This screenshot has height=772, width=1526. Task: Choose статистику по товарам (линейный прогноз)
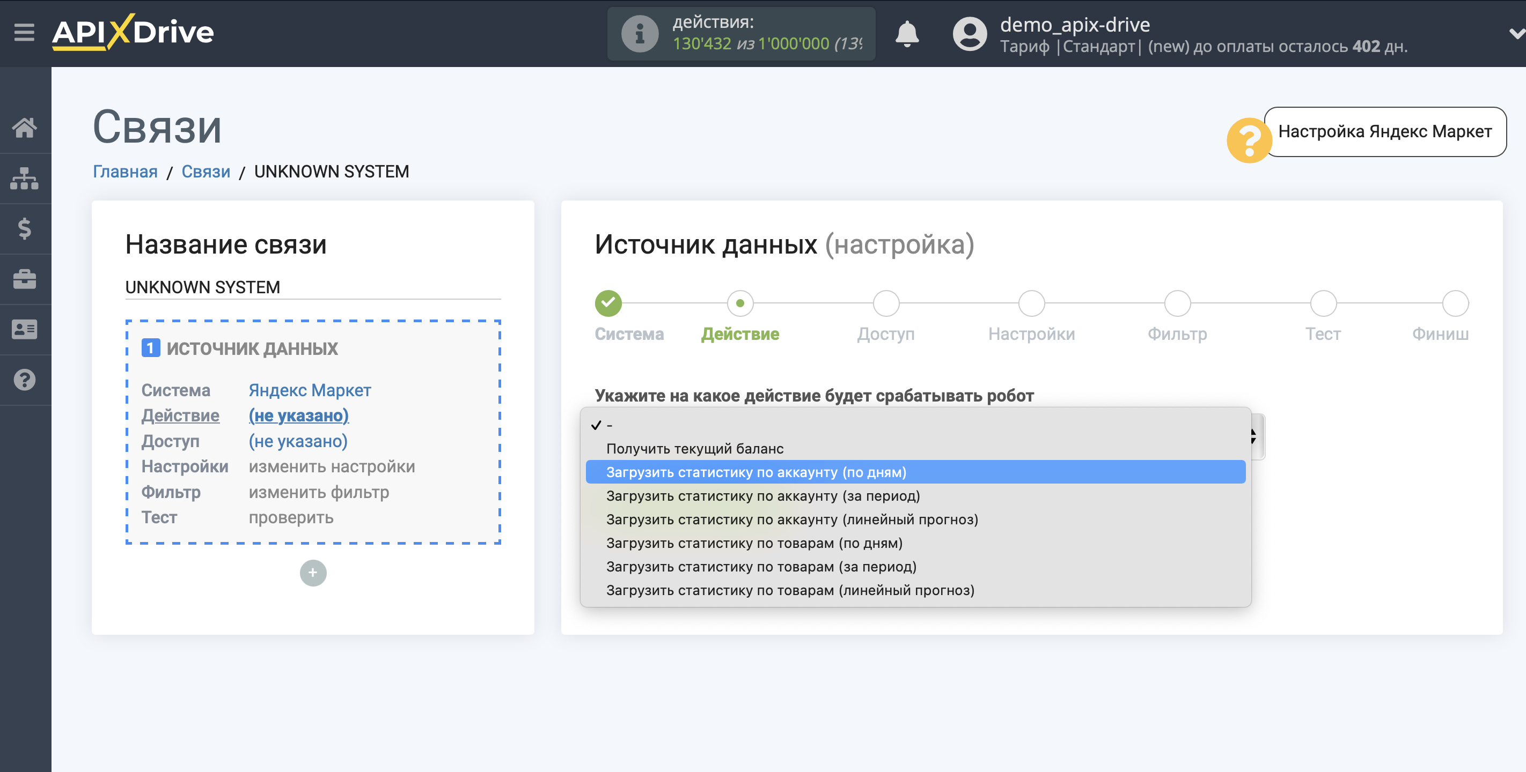(915, 590)
